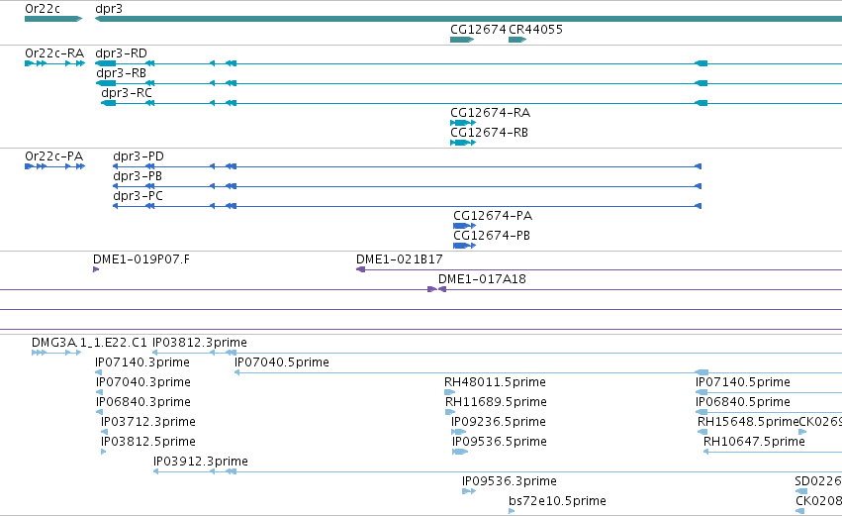842x516 pixels.
Task: Open the CG12674-RA transcript feature
Action: (x=463, y=123)
